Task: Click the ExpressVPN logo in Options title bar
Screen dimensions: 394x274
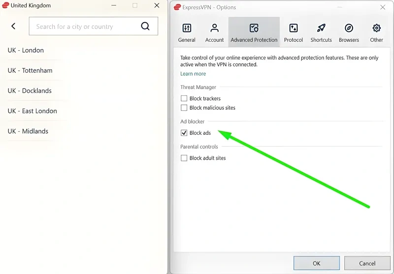Action: tap(177, 7)
